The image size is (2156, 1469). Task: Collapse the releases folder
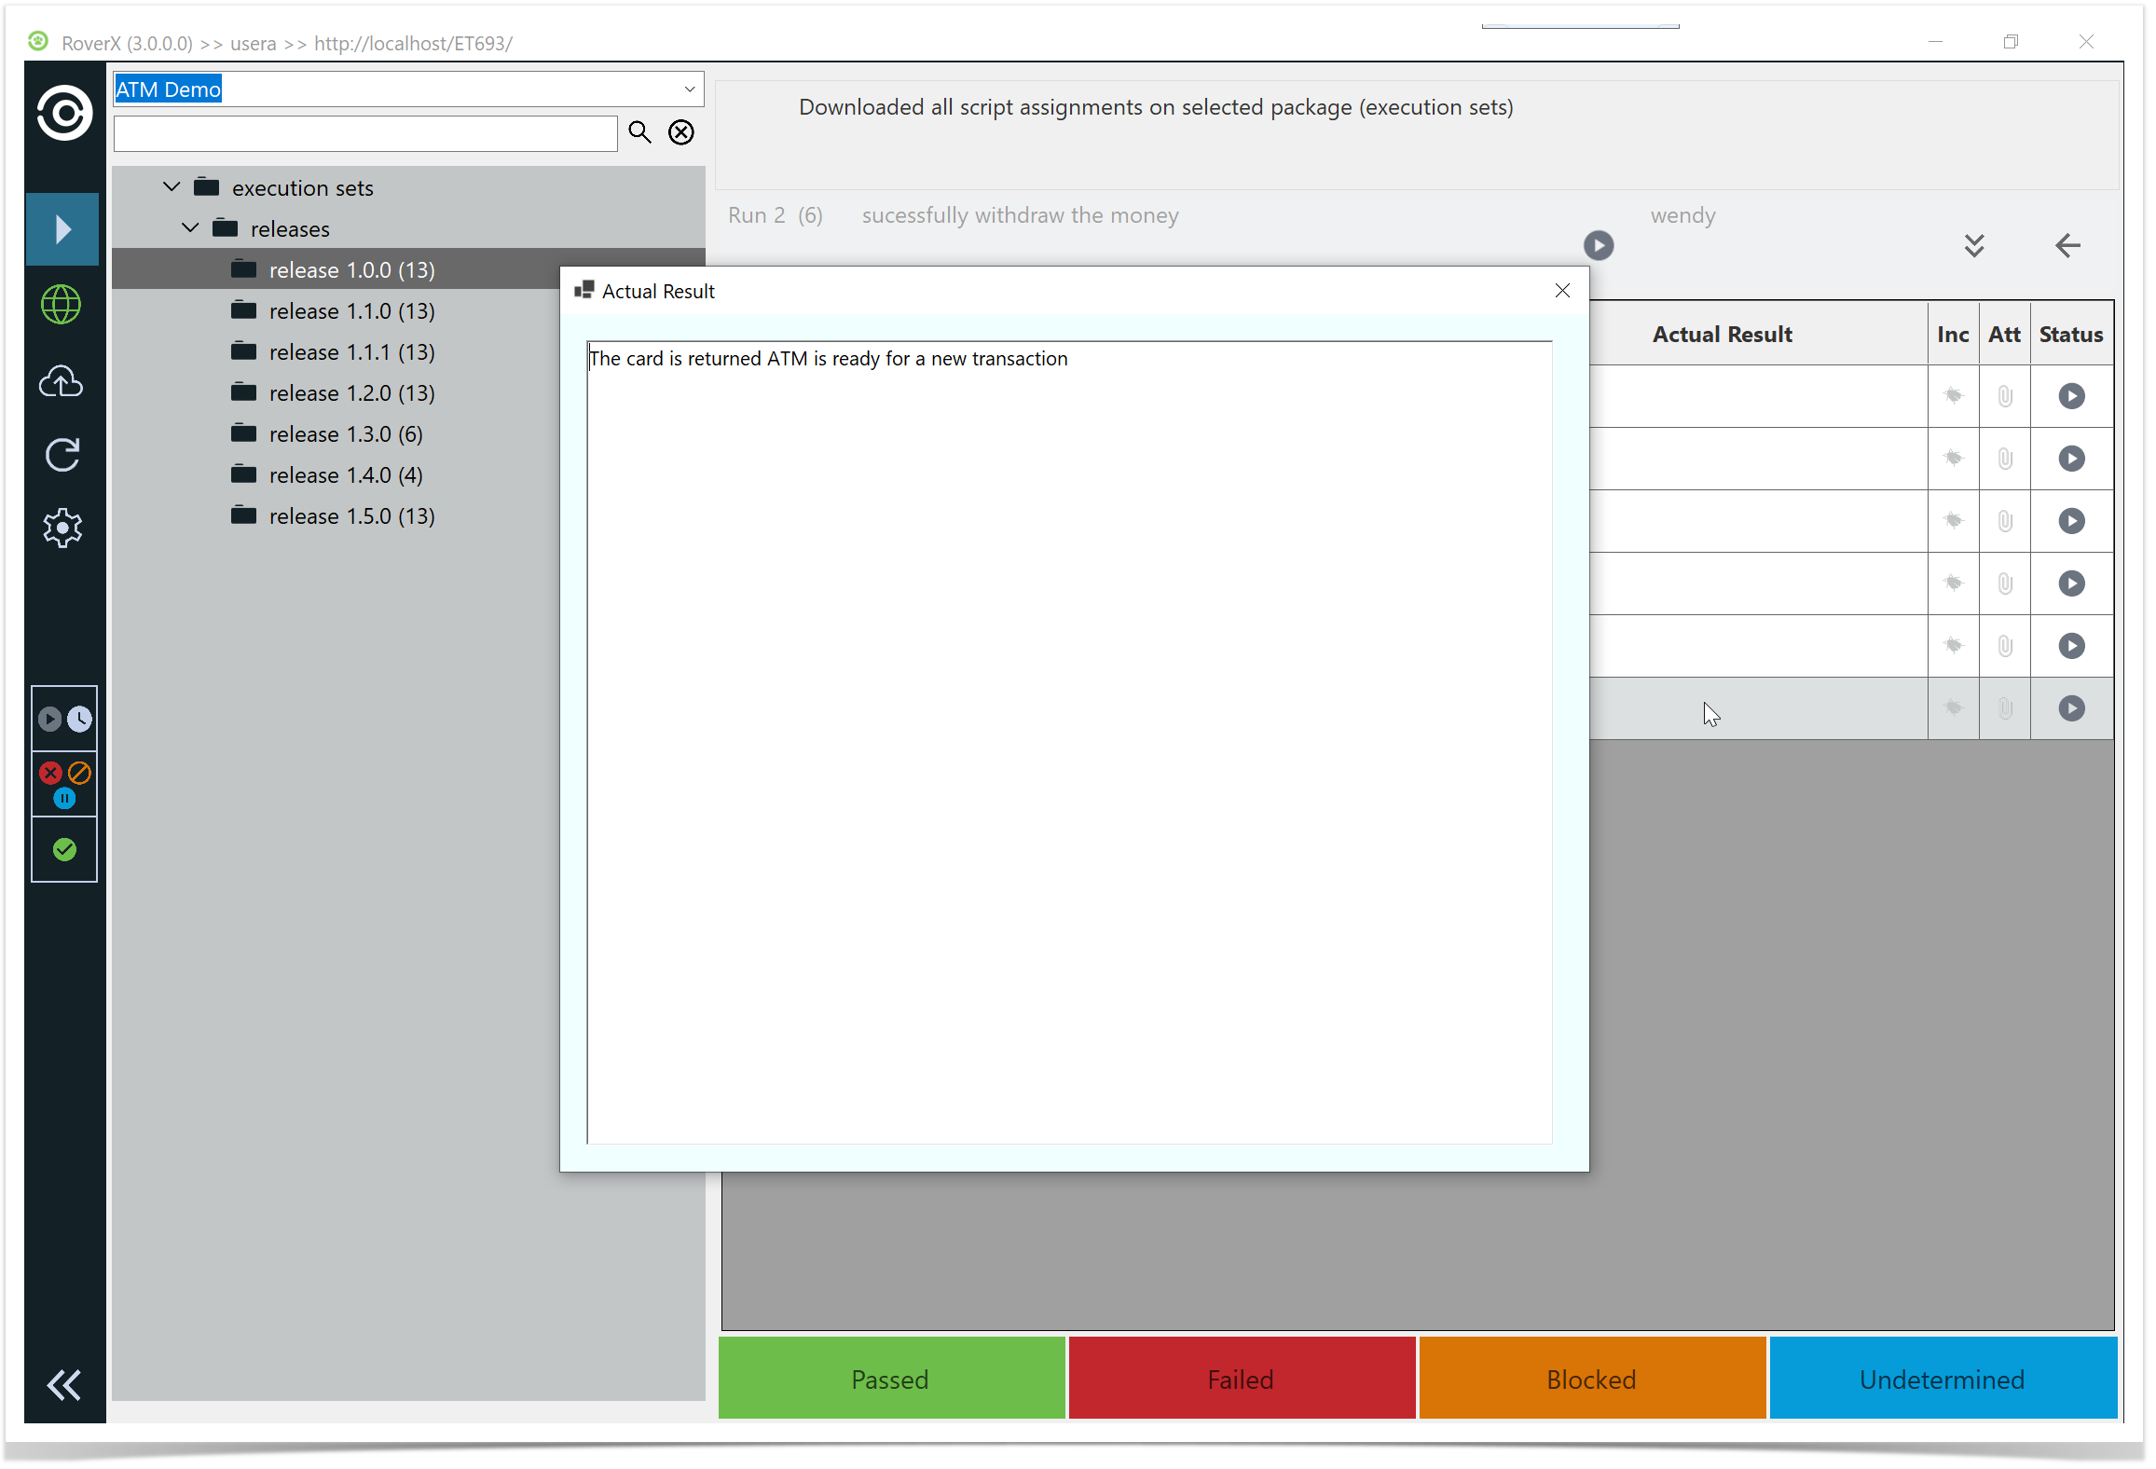click(x=191, y=228)
